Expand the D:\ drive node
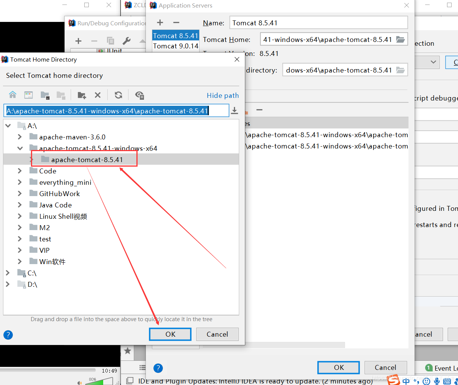458x385 pixels. click(8, 284)
